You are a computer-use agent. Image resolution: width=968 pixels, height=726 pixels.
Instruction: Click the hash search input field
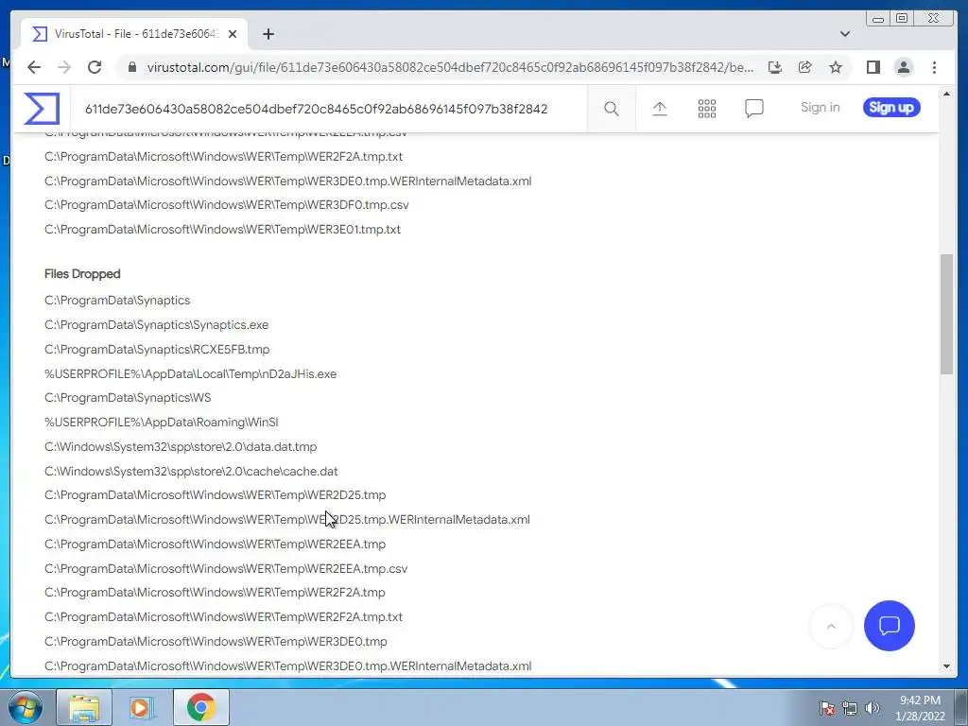(x=330, y=109)
